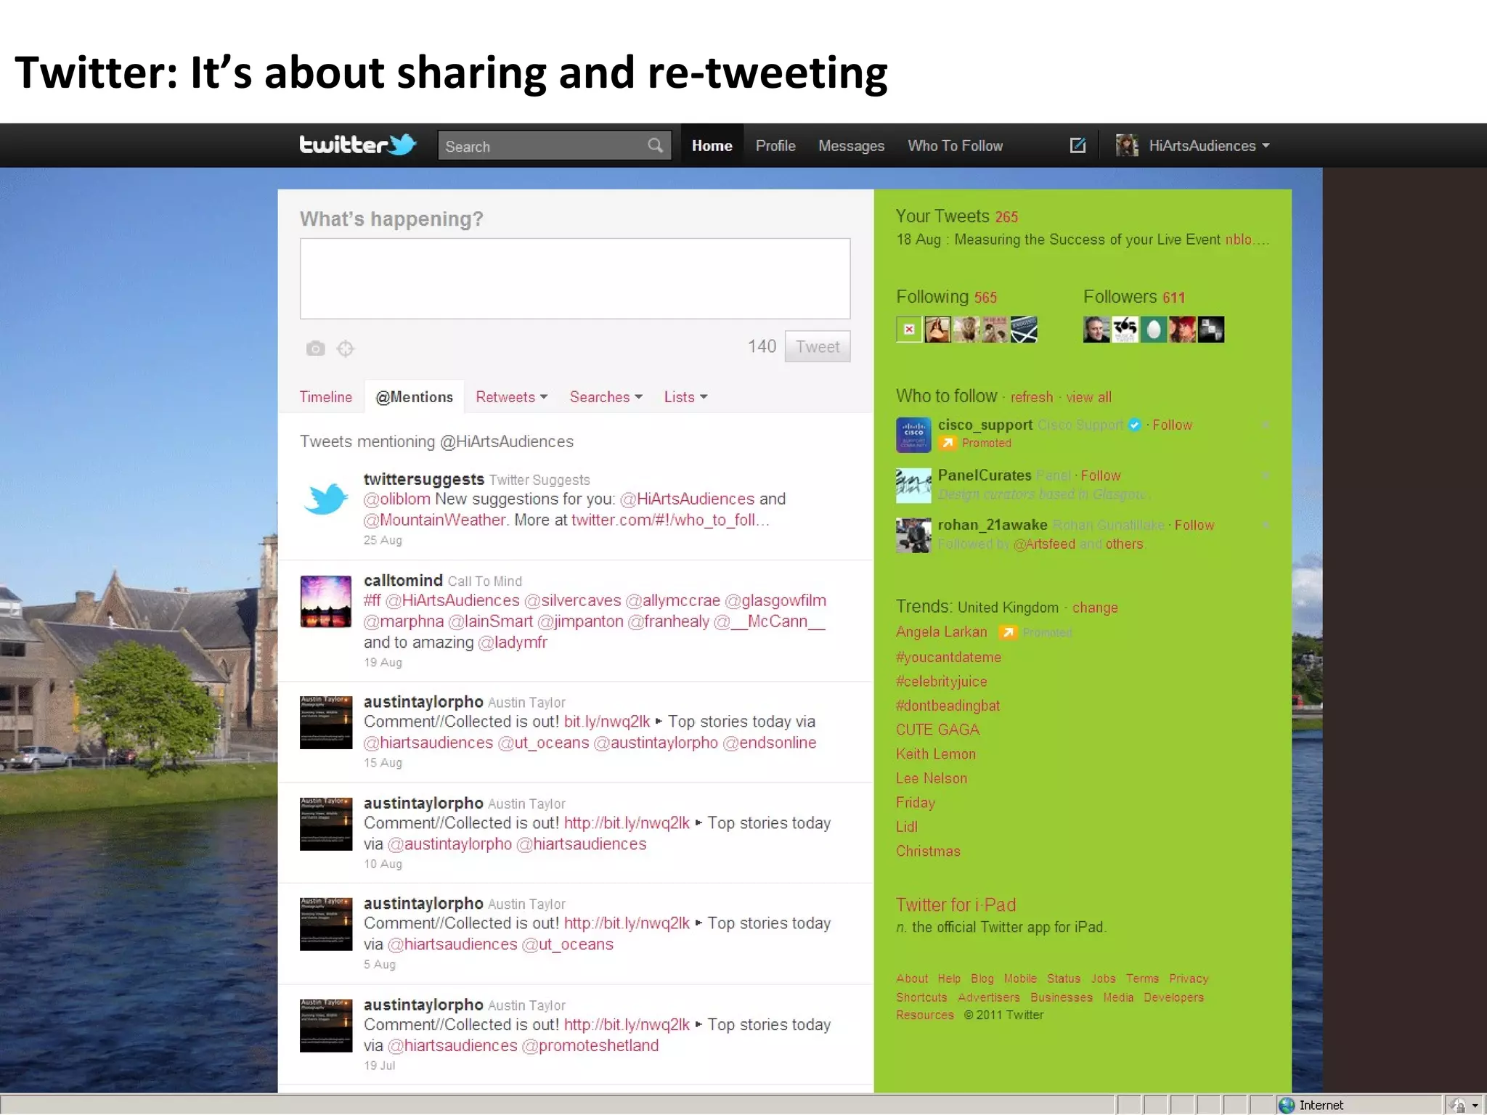Refresh the Who to follow list
The width and height of the screenshot is (1487, 1115).
[1031, 397]
